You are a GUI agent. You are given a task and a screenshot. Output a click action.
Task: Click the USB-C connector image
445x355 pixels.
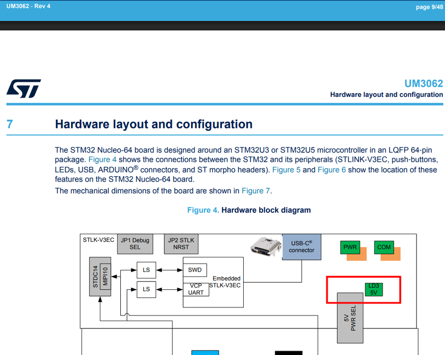[x=265, y=246]
